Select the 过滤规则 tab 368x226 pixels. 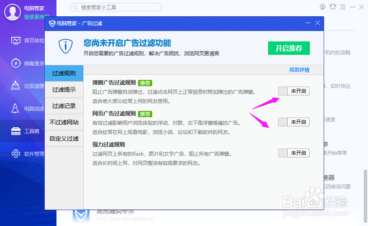coord(64,73)
